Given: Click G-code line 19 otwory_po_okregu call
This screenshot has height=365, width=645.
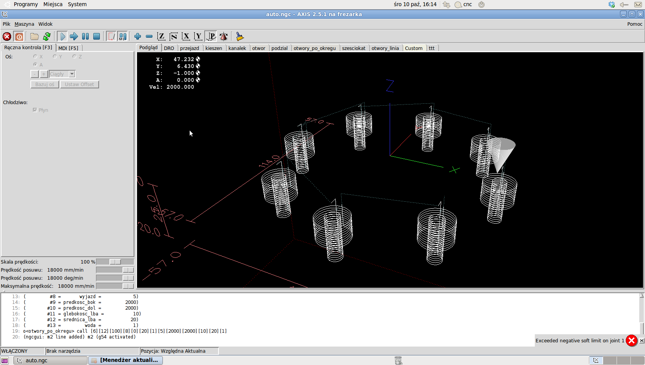Looking at the screenshot, I should point(125,331).
